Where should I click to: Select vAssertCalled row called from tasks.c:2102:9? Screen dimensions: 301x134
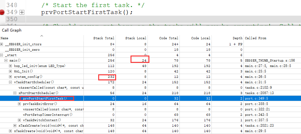(x=150, y=88)
